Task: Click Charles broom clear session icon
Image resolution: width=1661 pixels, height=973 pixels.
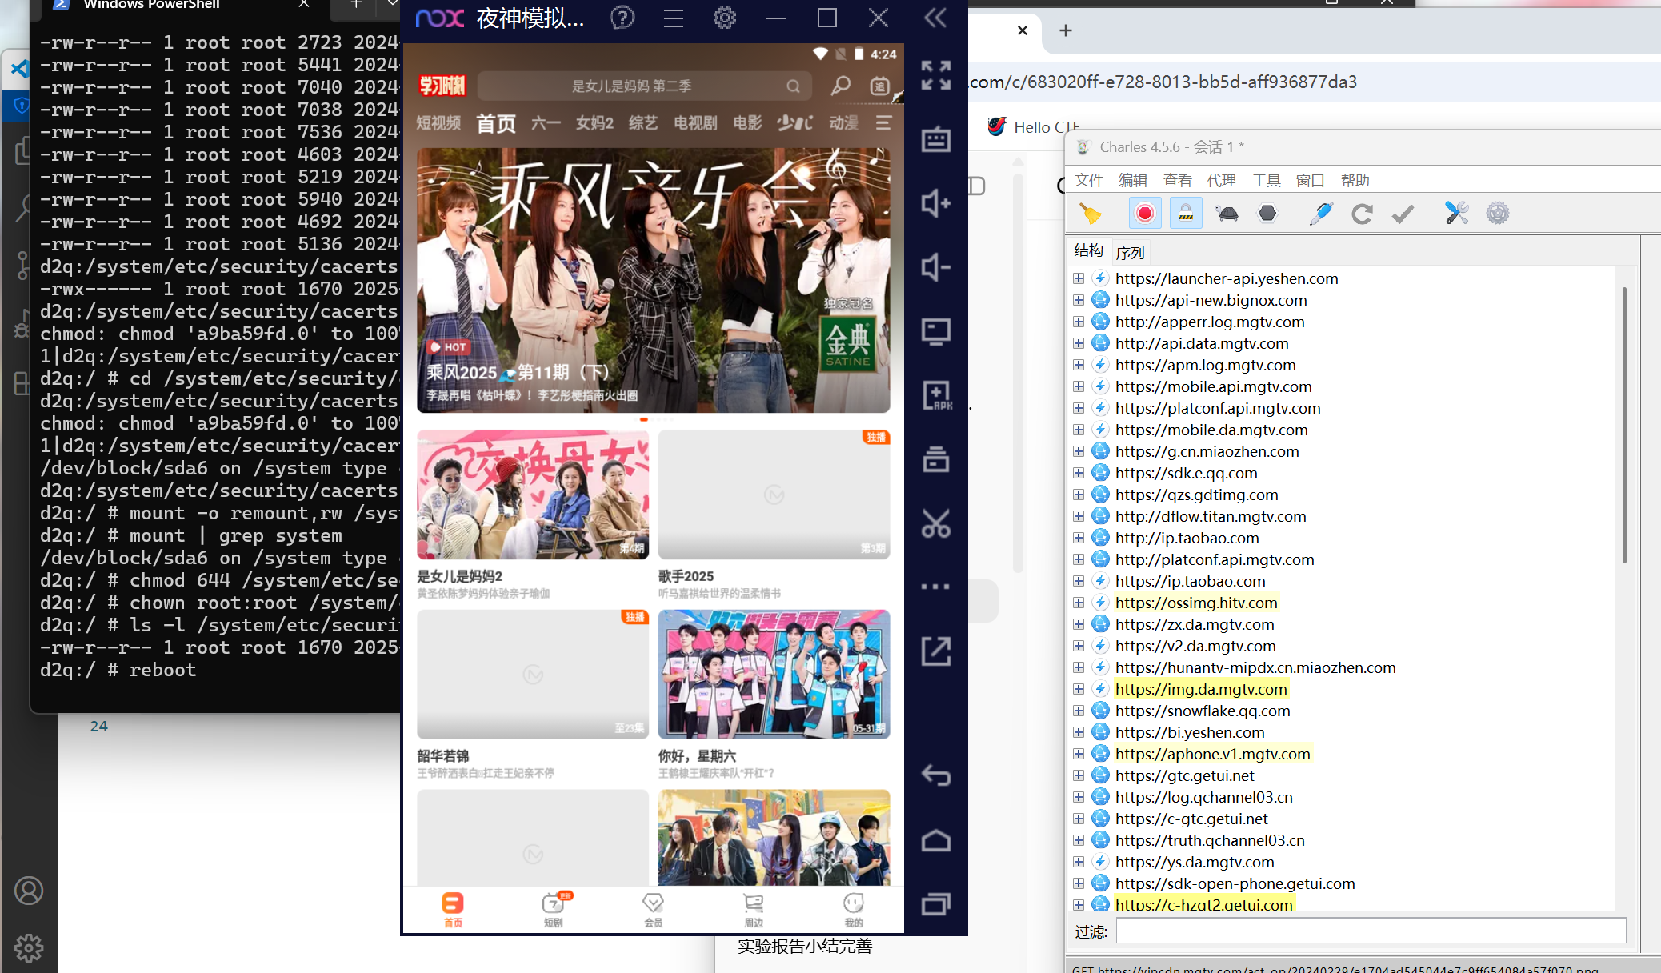Action: pos(1090,214)
